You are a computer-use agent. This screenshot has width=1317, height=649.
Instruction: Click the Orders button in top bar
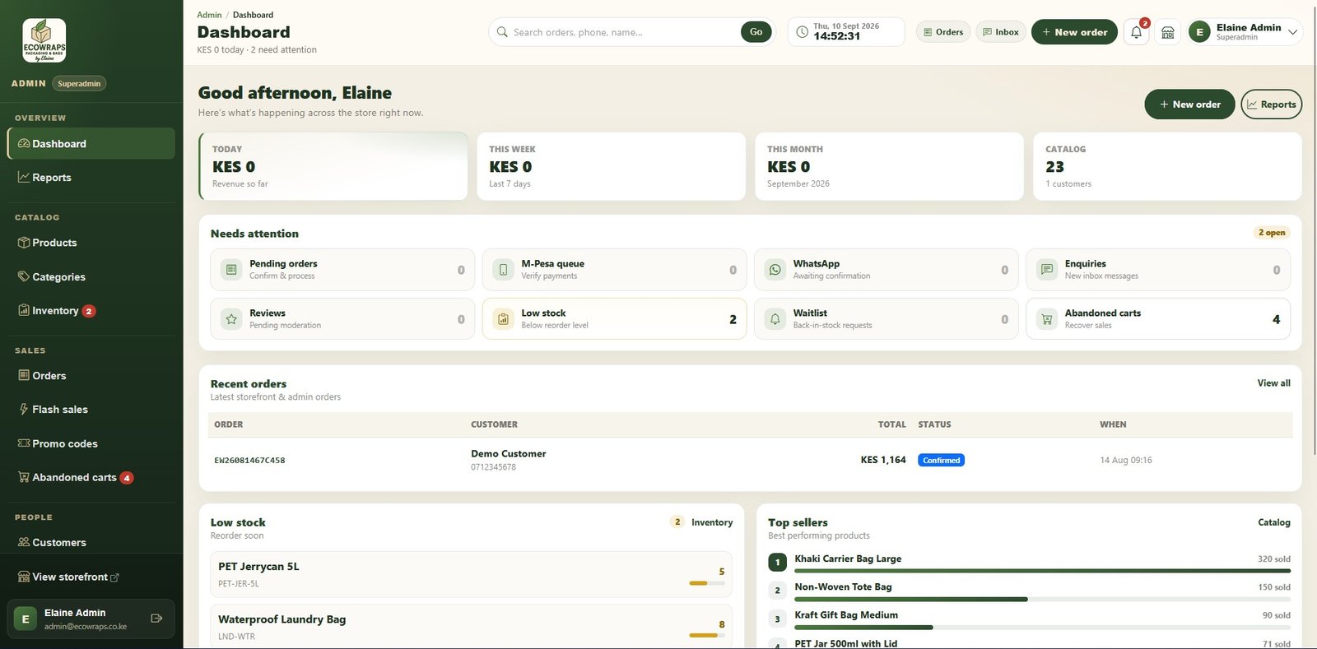pos(943,32)
